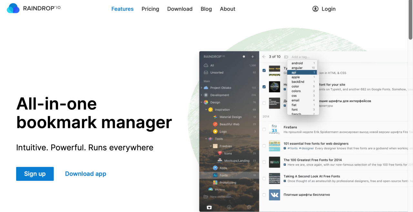Click the Tools lotus icon

tap(210, 139)
